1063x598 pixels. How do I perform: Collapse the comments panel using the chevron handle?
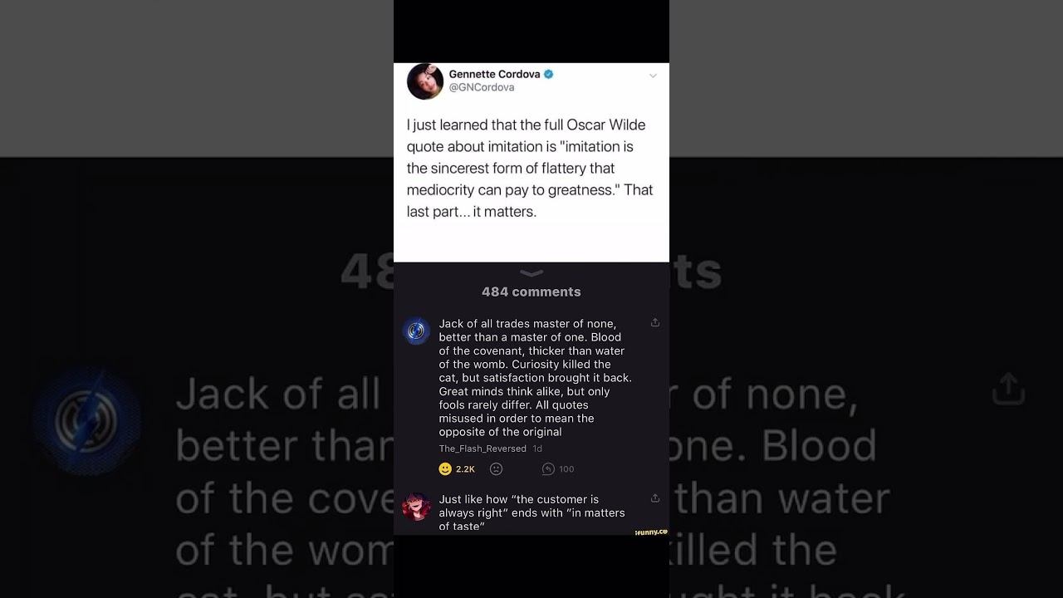click(x=531, y=273)
